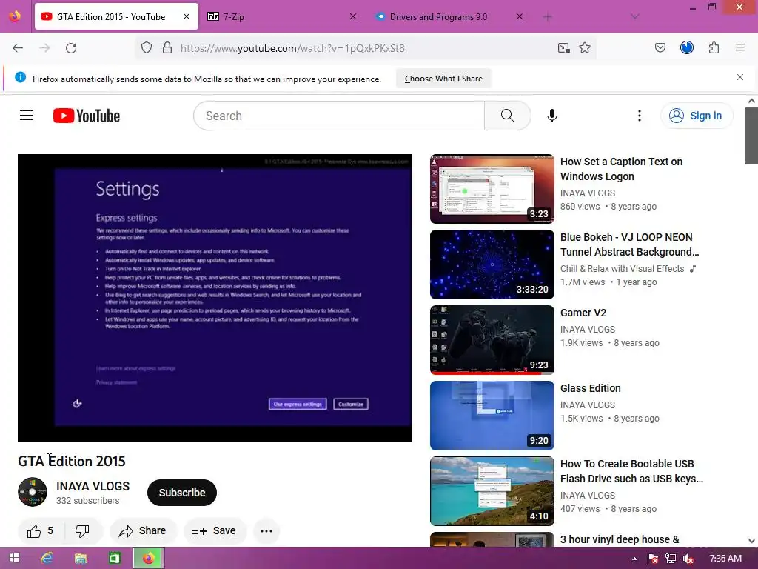
Task: Click Sign in button
Action: click(x=697, y=116)
